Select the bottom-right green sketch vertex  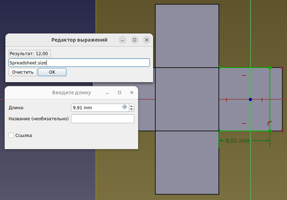(x=270, y=131)
